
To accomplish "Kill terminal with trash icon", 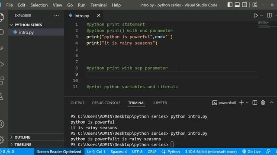I will pyautogui.click(x=263, y=102).
